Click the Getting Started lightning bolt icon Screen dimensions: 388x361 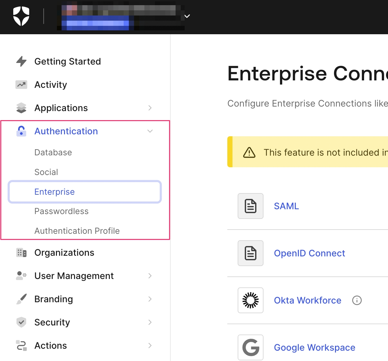(x=21, y=61)
